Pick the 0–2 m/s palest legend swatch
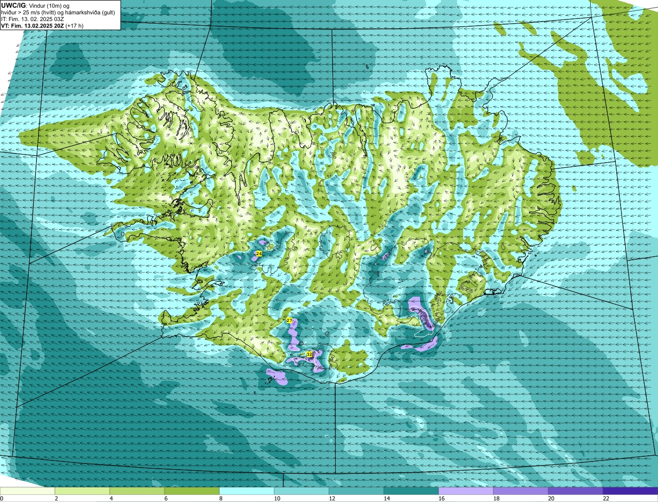658x502 pixels. pyautogui.click(x=27, y=491)
